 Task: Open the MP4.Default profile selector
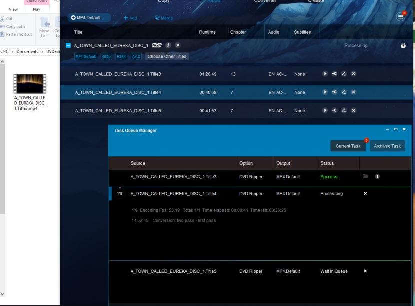point(89,18)
